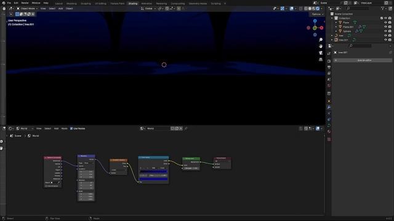Screen dimensions: 394x221
Task: Hide the Plane object with eye icon
Action: pos(385,23)
